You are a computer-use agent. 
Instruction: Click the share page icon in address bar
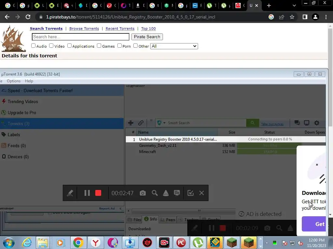[x=282, y=17]
